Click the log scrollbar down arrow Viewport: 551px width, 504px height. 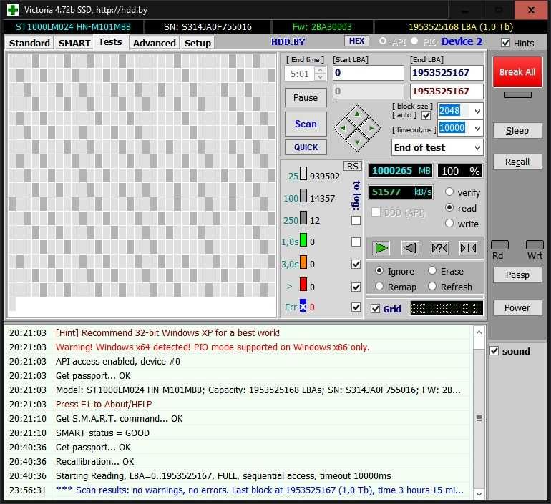click(479, 494)
